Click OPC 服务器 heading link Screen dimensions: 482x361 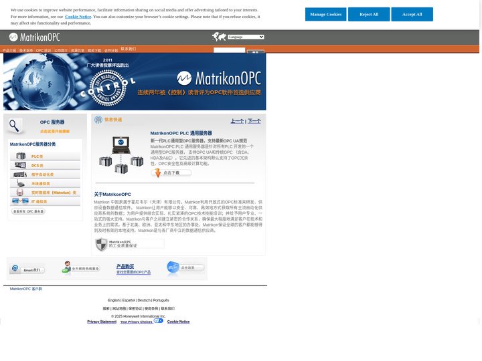52,122
